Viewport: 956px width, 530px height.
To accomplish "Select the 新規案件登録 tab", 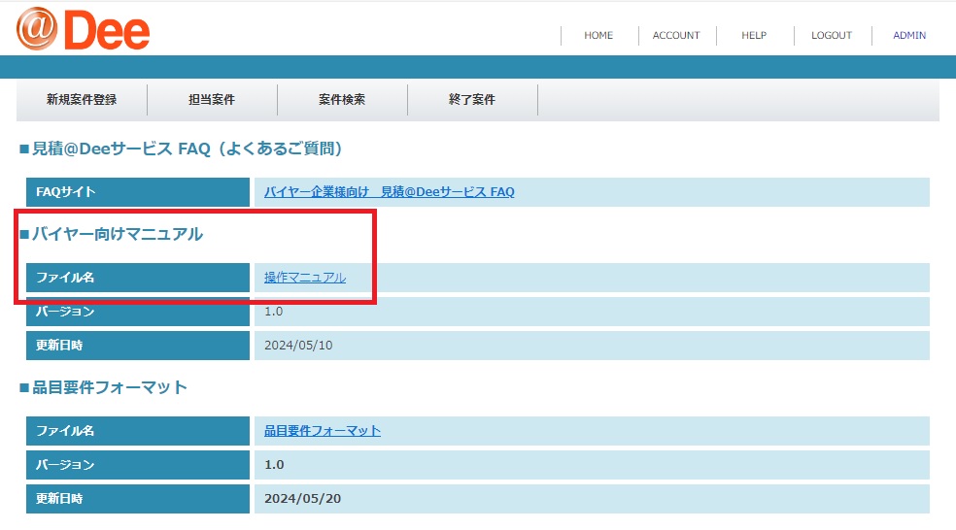I will [82, 99].
